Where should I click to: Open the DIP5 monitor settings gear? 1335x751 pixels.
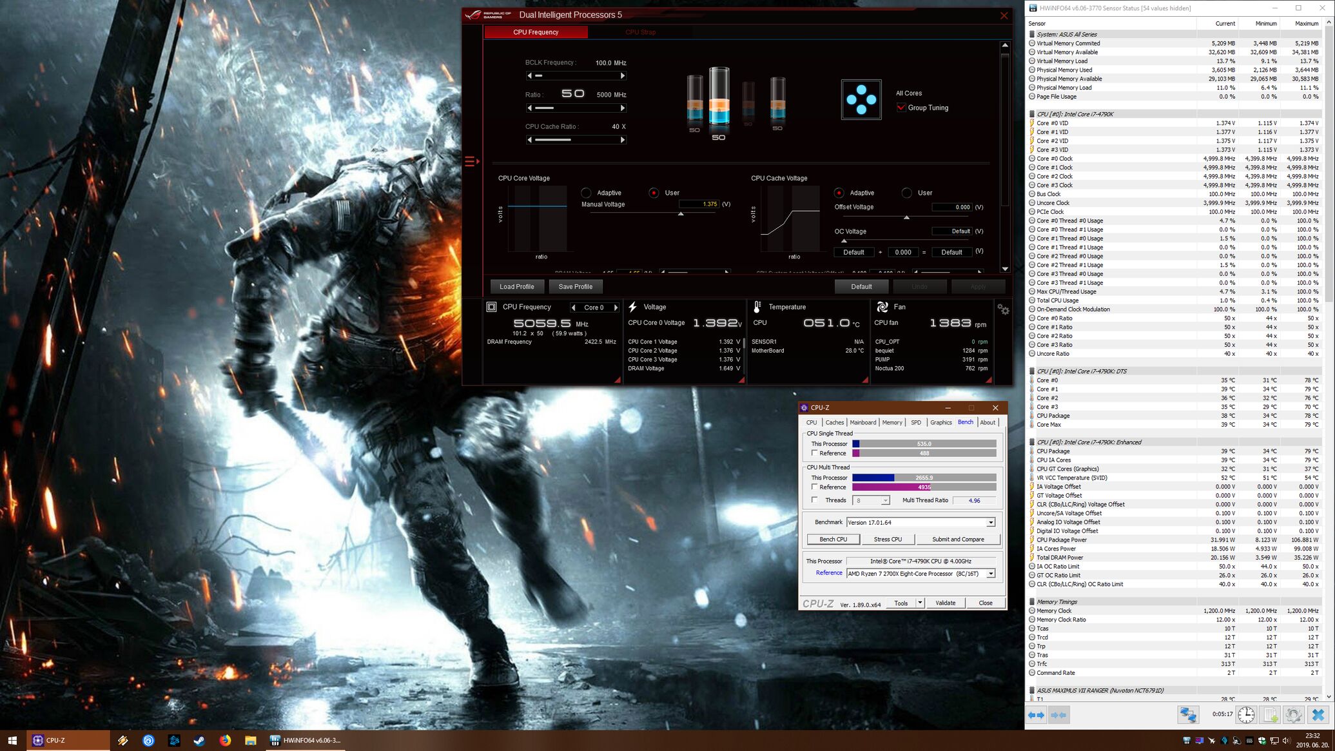1003,309
